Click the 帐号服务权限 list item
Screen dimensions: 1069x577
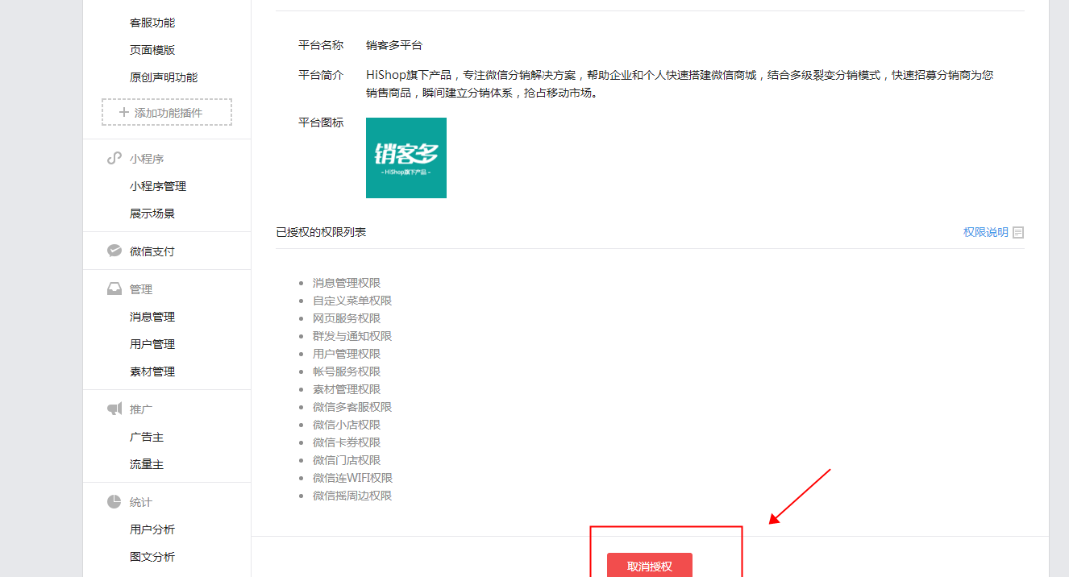[347, 372]
